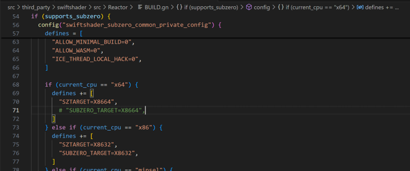Click line number 68 in gutter
Viewport: 410px width, 171px height.
click(x=16, y=85)
